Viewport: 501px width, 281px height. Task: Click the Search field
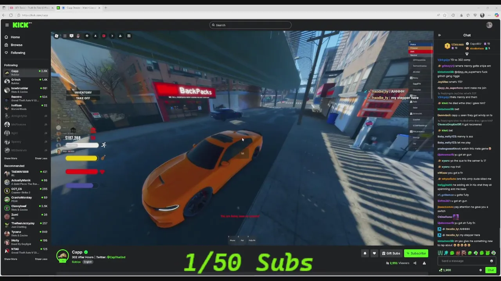click(250, 25)
